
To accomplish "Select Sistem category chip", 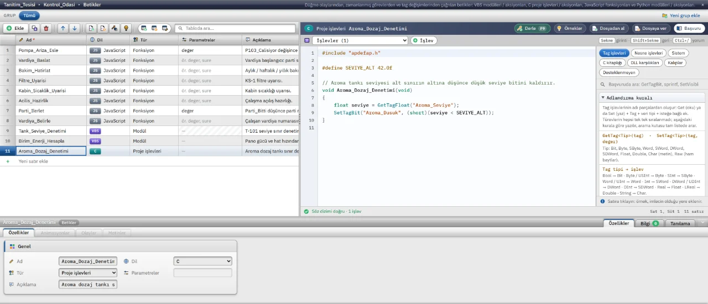I will coord(678,53).
